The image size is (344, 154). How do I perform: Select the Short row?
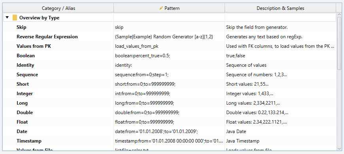pyautogui.click(x=169, y=84)
